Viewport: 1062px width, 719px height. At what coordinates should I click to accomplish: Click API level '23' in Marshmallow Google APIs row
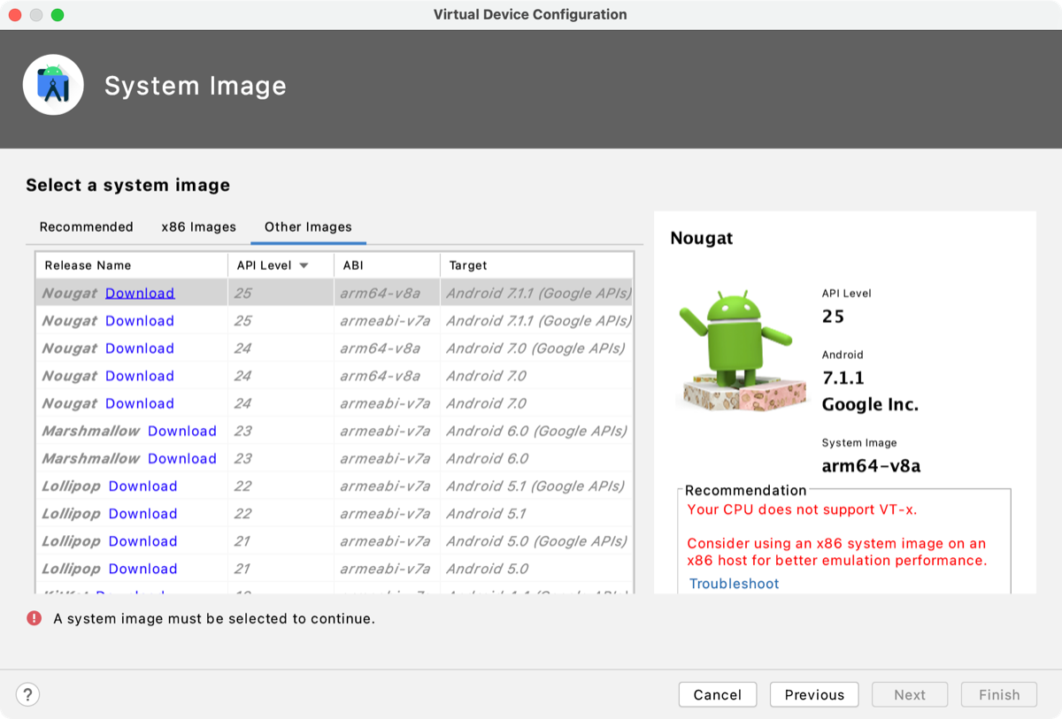(242, 431)
